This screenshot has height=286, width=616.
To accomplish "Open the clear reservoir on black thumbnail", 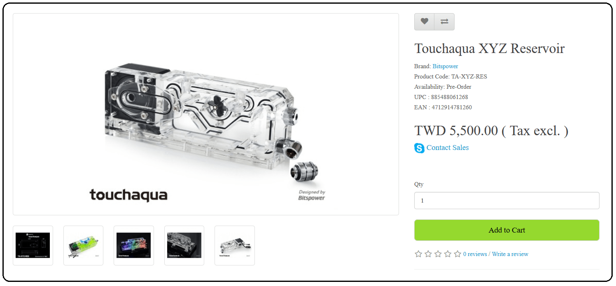I will click(184, 245).
